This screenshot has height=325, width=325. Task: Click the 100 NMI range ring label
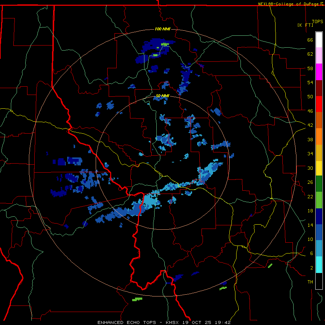click(x=162, y=29)
